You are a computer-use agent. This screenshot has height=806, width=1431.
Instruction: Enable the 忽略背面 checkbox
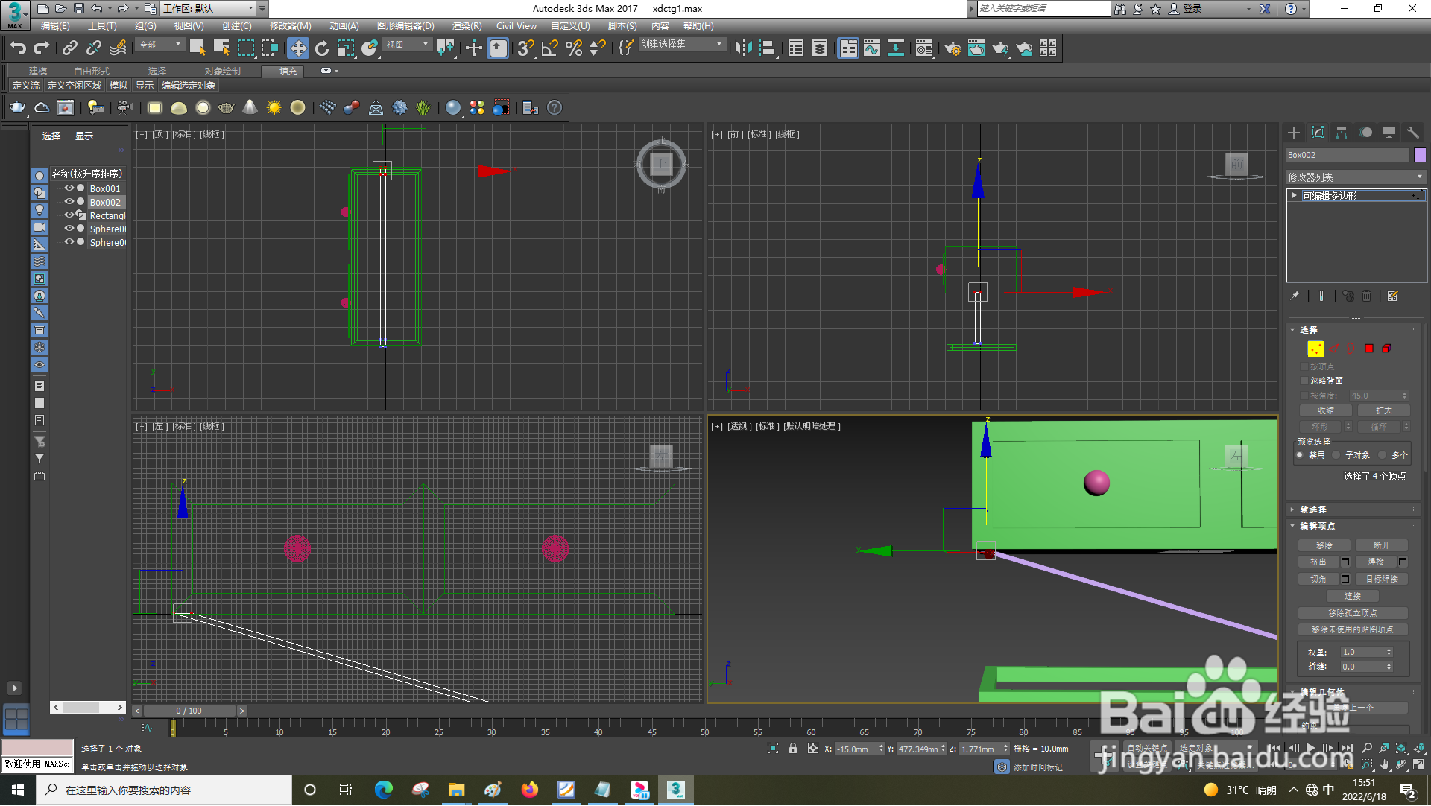tap(1305, 381)
